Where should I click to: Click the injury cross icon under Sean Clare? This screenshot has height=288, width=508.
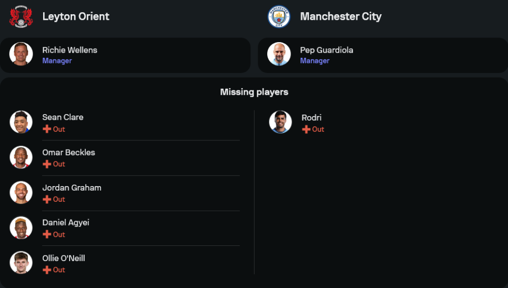pyautogui.click(x=47, y=129)
